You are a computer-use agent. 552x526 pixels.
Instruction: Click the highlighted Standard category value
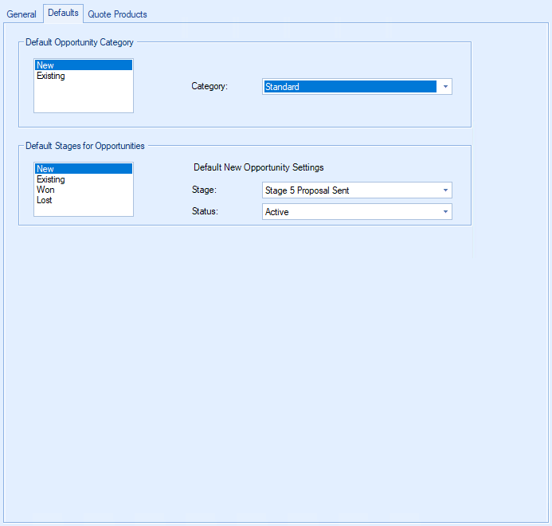[x=349, y=87]
